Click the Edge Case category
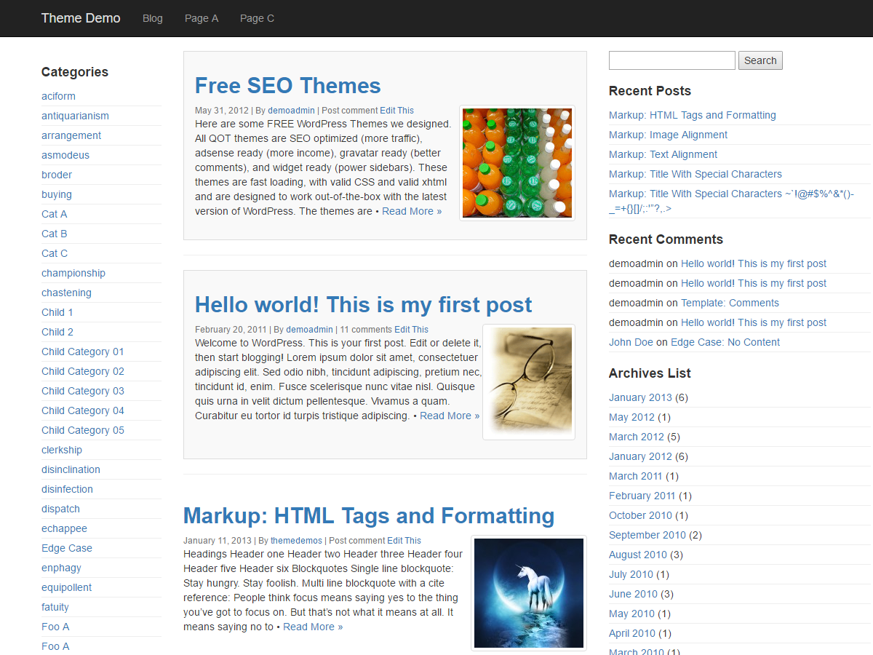Viewport: 873px width, 655px height. [x=66, y=547]
